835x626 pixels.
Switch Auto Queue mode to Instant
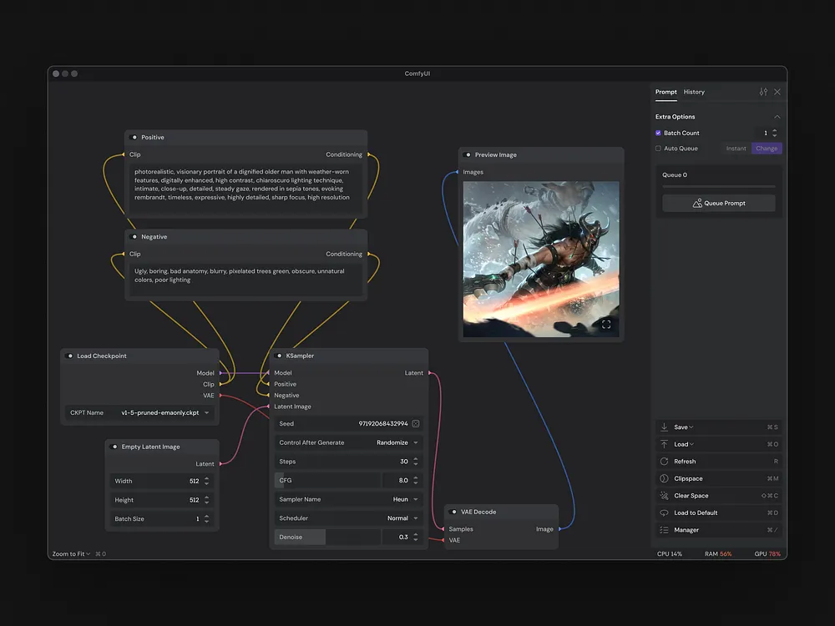click(736, 148)
